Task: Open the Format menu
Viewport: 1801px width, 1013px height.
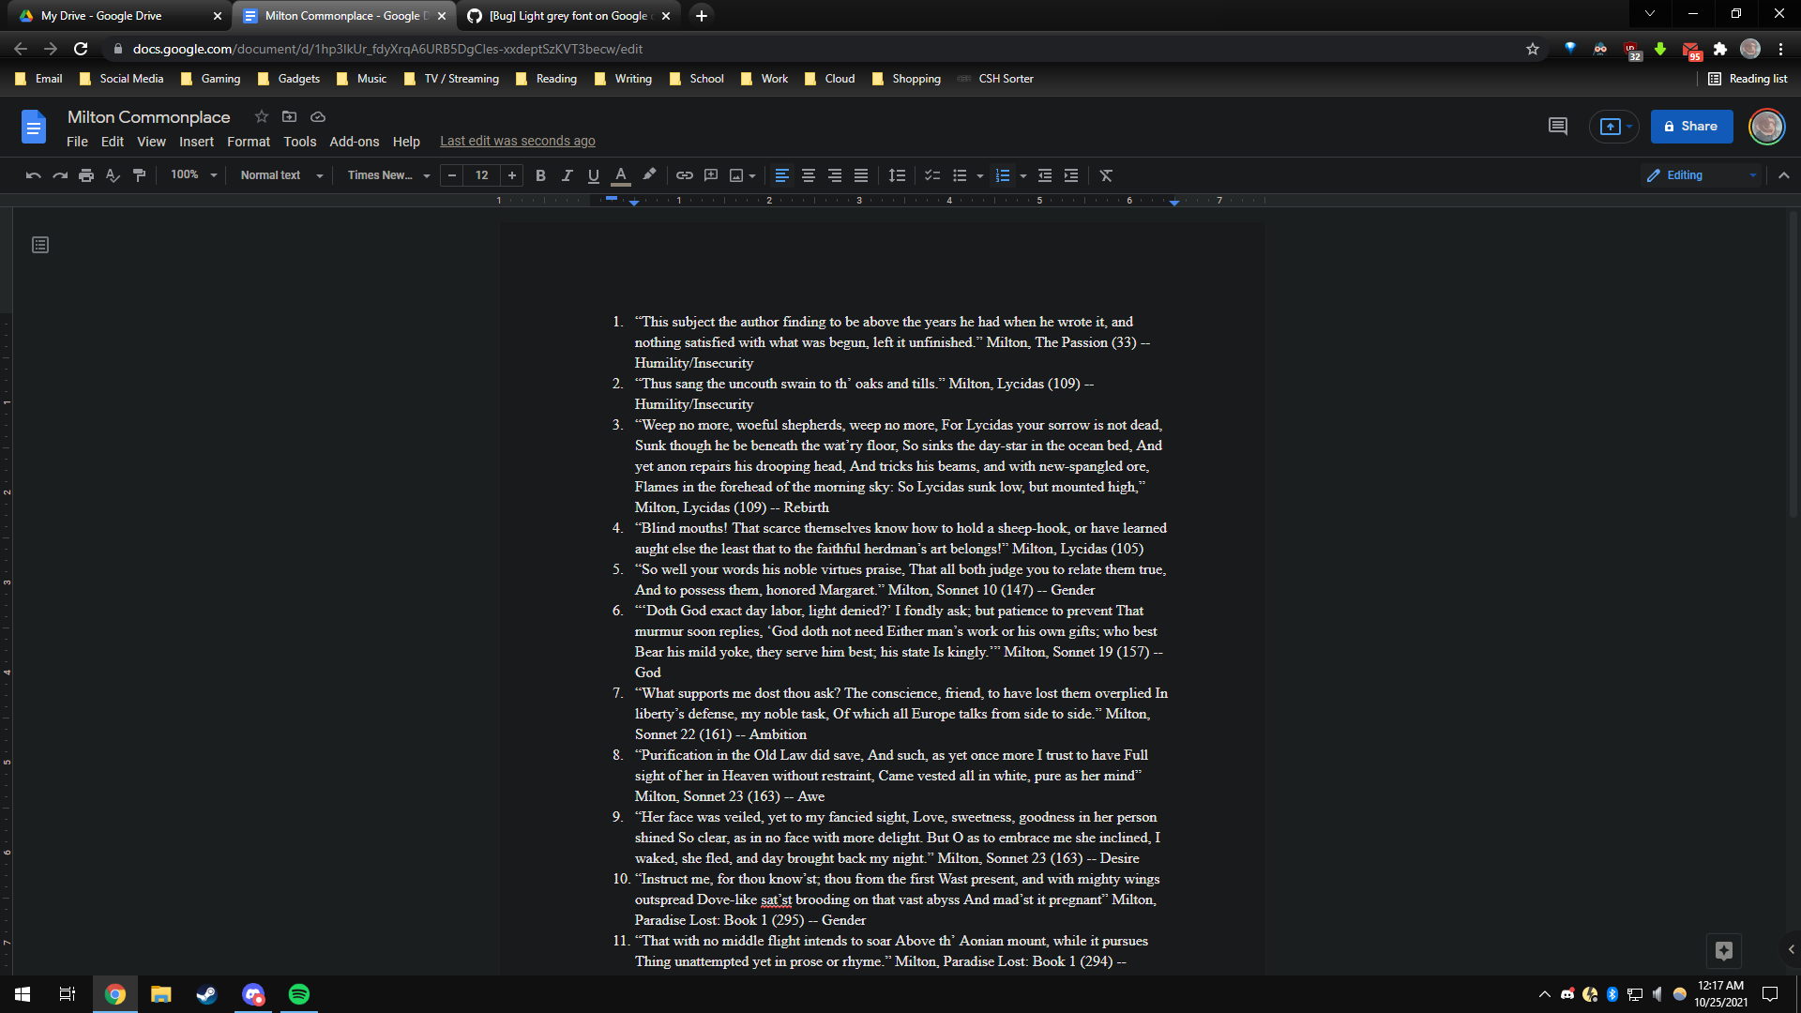Action: coord(248,142)
